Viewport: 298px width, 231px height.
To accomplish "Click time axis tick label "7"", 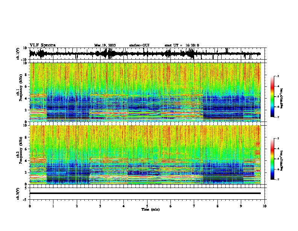I will 194,206.
